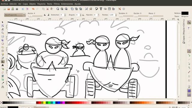This screenshot has height=108, width=192.
Task: Click the Ancho width slider
Action: [35, 16]
